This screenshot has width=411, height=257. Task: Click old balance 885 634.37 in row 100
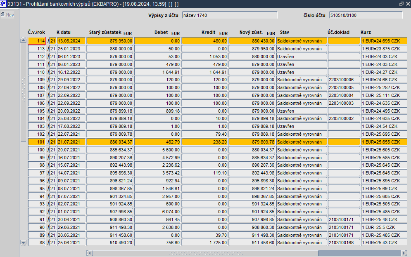point(110,150)
